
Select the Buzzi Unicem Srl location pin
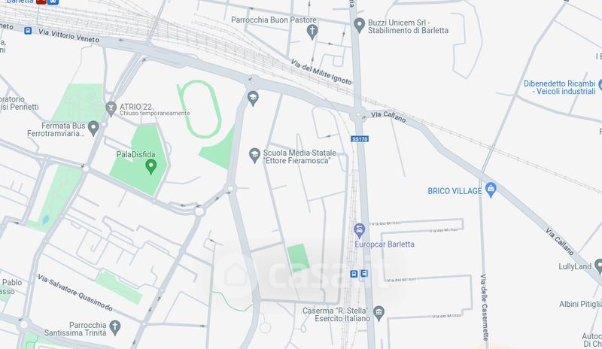[x=359, y=26]
